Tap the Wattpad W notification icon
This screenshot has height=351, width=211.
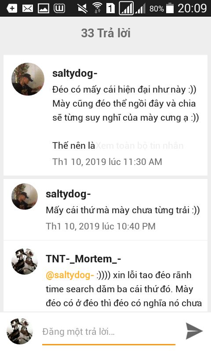tap(59, 8)
